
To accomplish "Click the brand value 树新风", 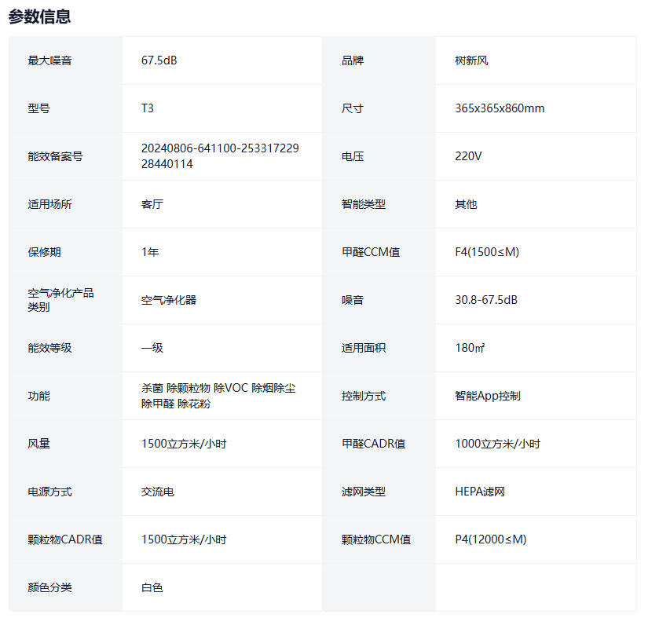I will 471,60.
